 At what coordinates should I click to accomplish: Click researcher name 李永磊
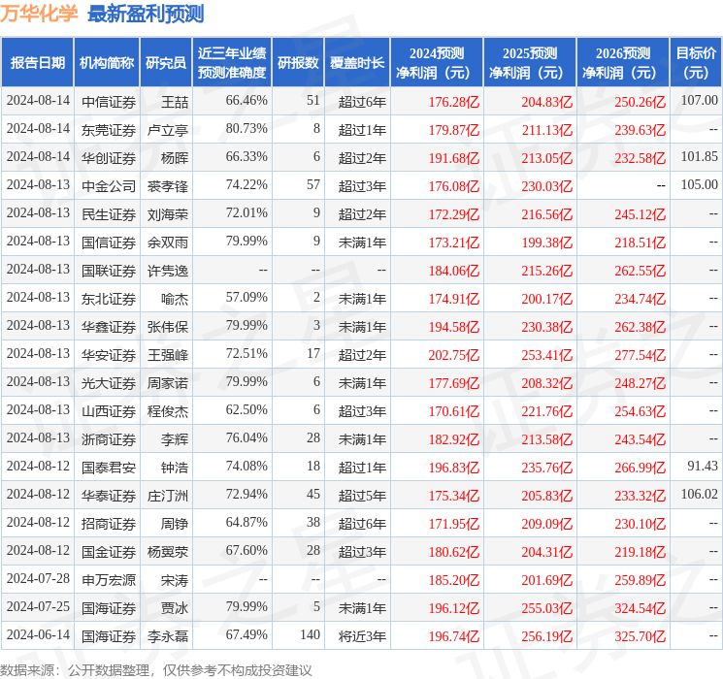[167, 635]
